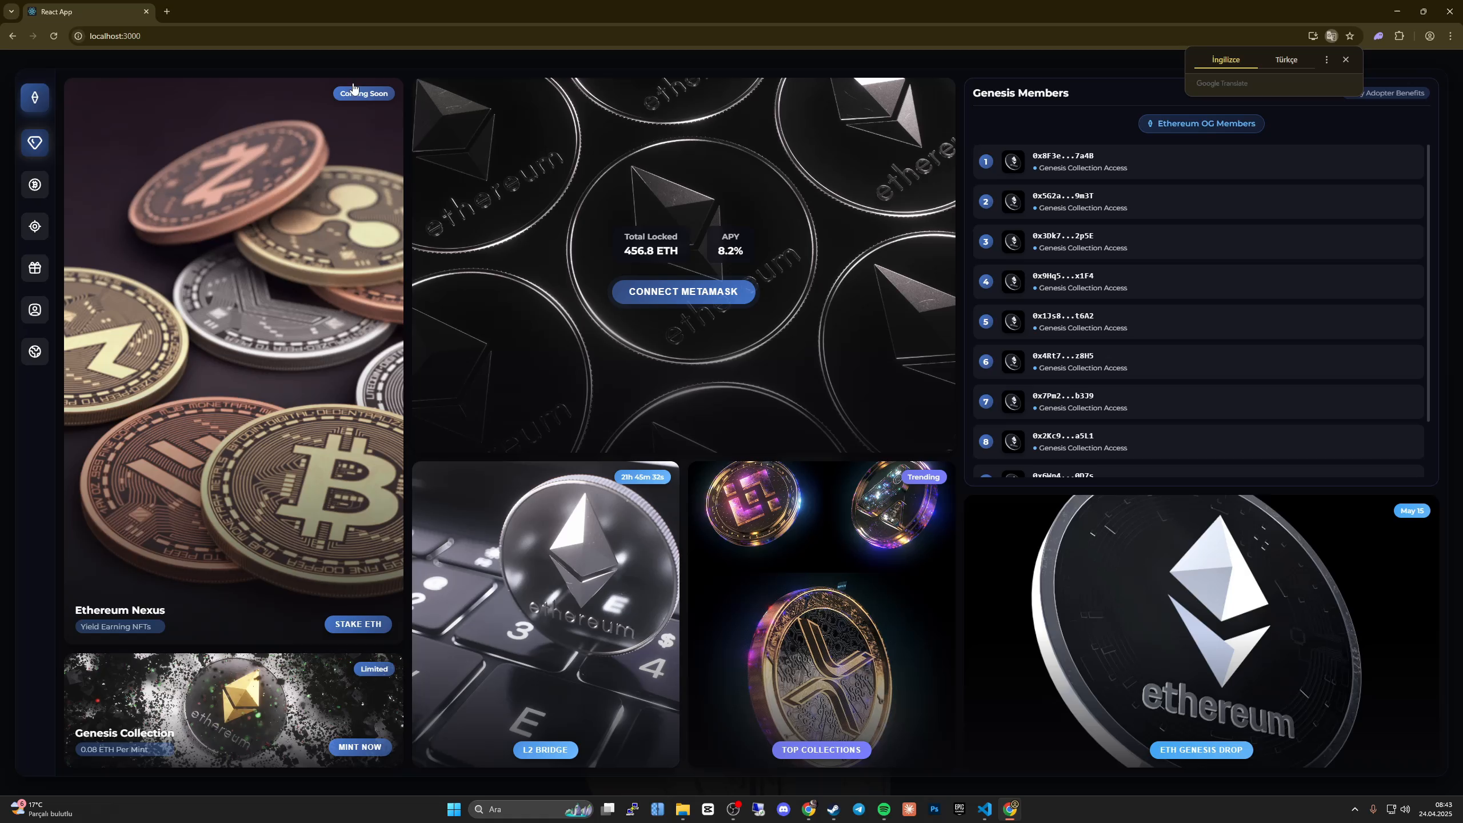1463x823 pixels.
Task: Click the Ethereum marker icon at sidebar top
Action: pyautogui.click(x=35, y=98)
